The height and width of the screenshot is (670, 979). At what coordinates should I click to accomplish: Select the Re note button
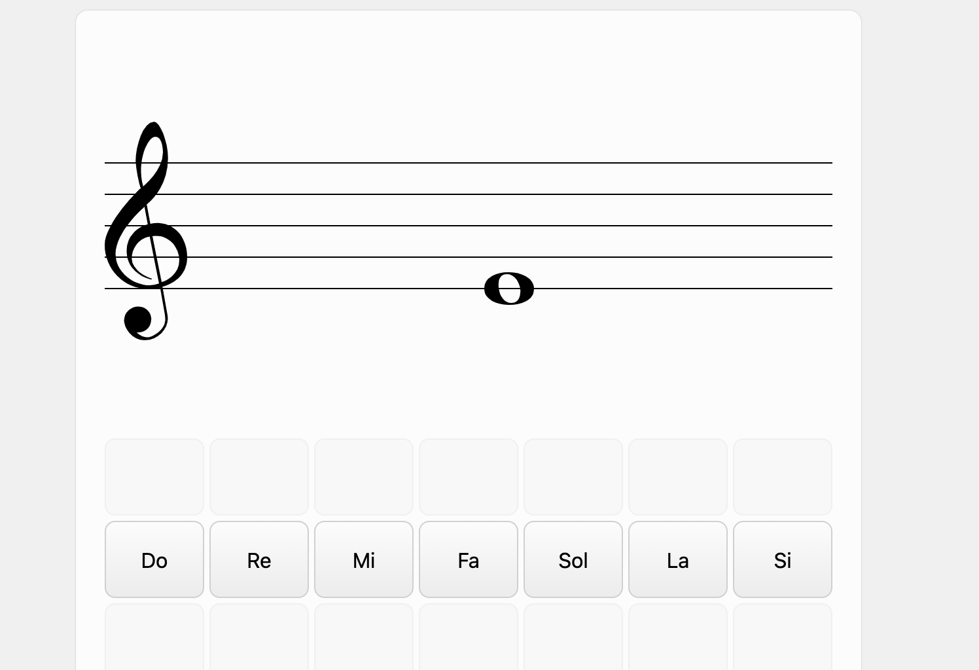(259, 559)
